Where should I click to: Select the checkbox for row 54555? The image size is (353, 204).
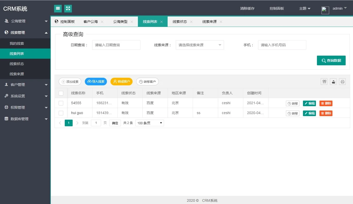(61, 103)
